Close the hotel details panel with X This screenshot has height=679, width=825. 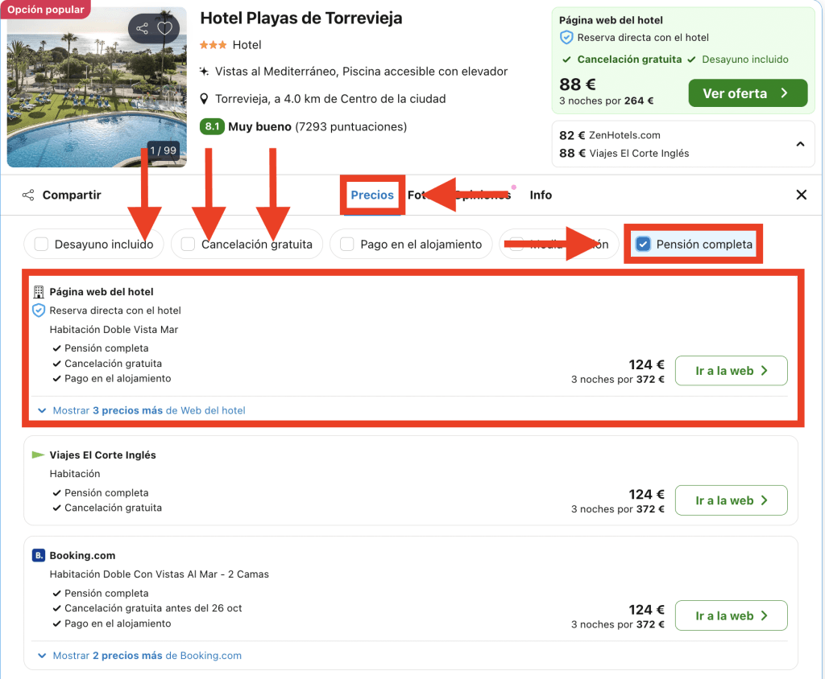801,195
